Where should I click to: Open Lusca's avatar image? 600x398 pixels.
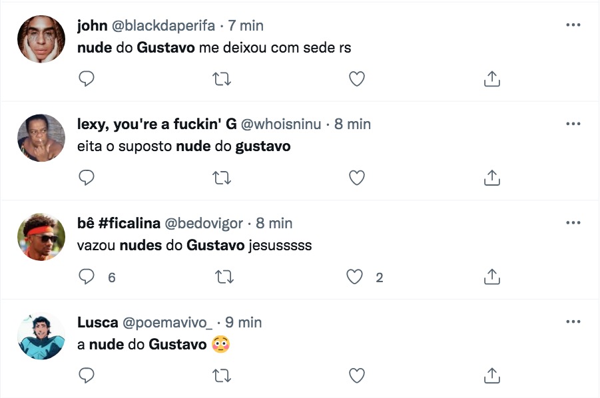pos(41,336)
